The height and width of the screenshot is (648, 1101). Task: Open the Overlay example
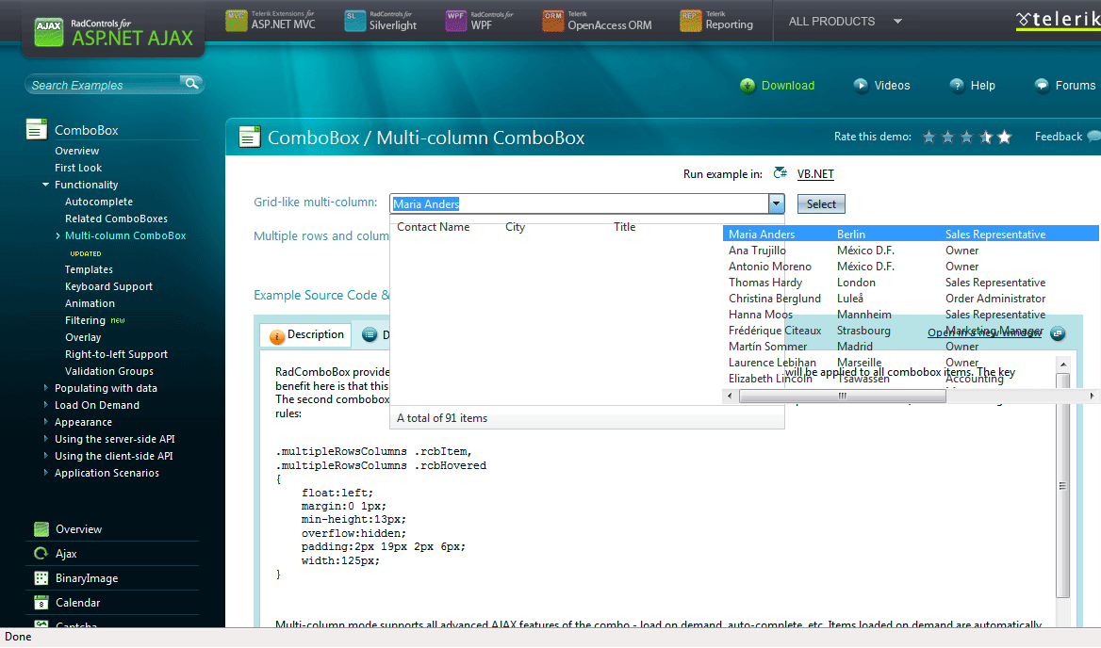click(83, 337)
